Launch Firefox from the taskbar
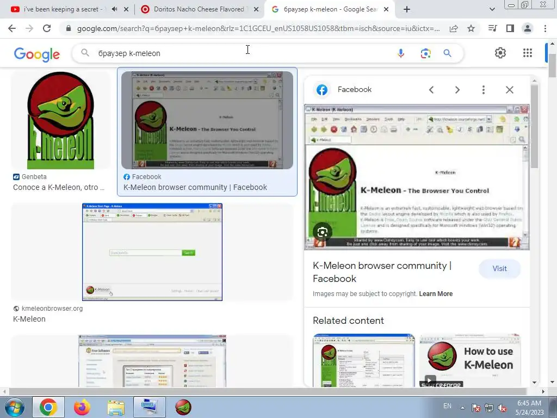The height and width of the screenshot is (418, 557). coord(82,407)
